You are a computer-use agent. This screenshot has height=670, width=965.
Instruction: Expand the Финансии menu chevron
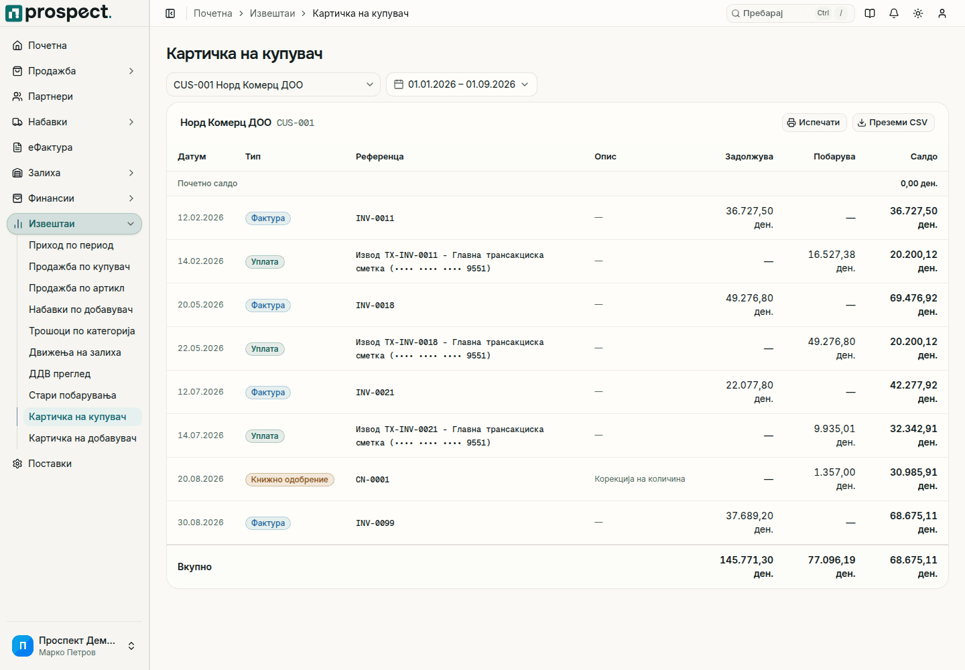point(131,198)
